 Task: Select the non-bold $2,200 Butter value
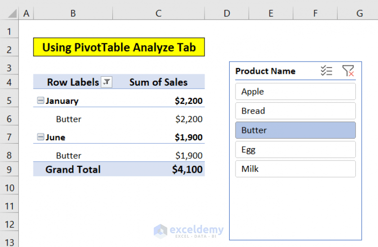[189, 119]
